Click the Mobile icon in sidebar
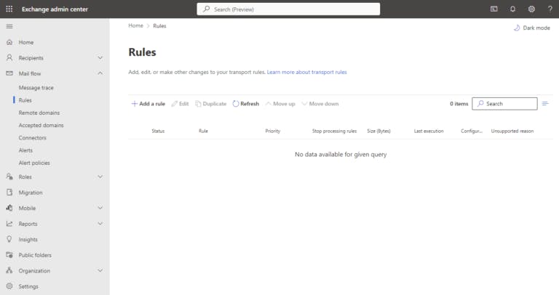Viewport: 559px width, 295px height. (x=9, y=208)
